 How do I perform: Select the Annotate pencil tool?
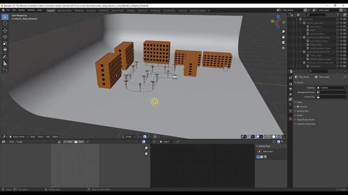(x=5, y=57)
